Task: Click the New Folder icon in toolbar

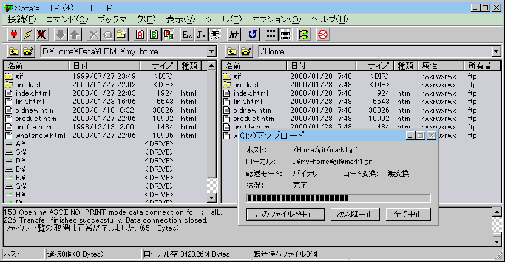Action: 122,34
